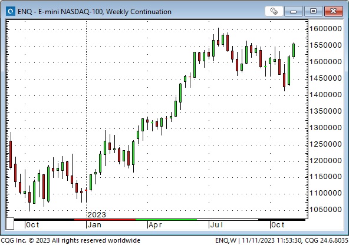The width and height of the screenshot is (349, 245).
Task: Click the 1250000 price axis label
Action: coord(325,144)
